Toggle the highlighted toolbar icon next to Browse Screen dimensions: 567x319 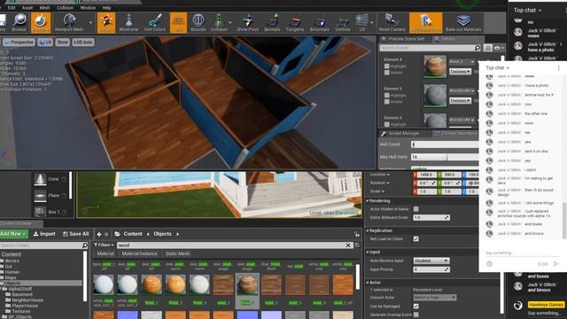[x=41, y=22]
